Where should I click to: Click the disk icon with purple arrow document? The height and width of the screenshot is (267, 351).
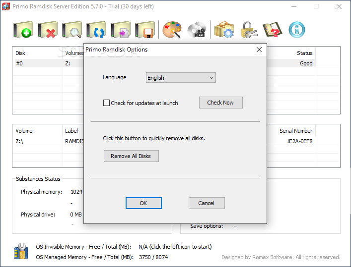pyautogui.click(x=121, y=30)
